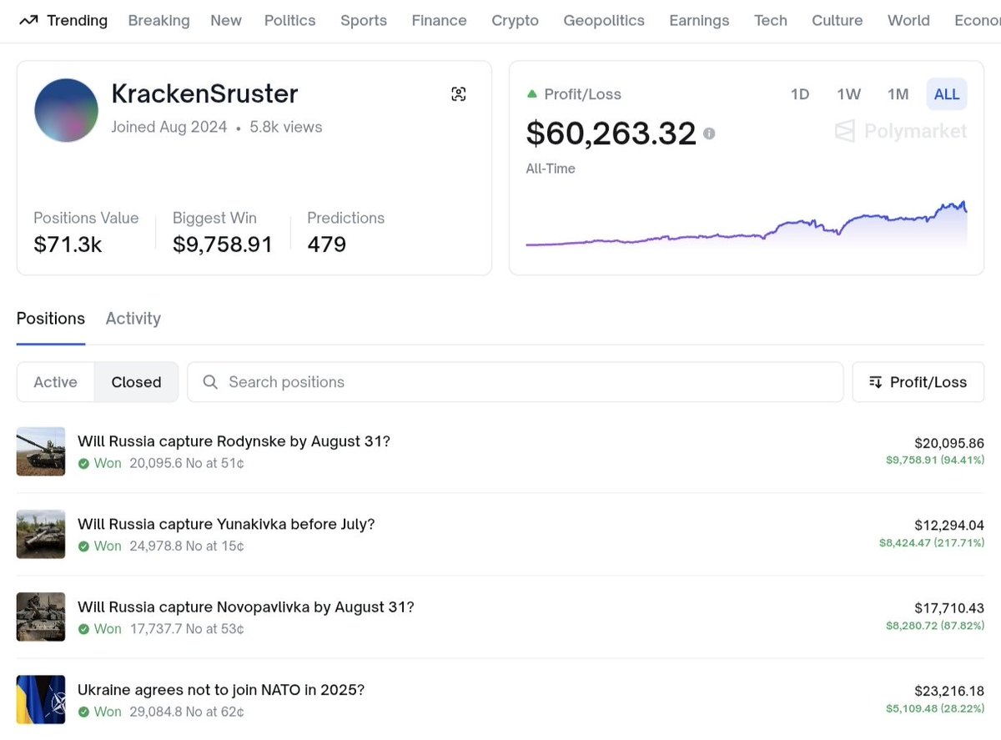Viewport: 1001px width, 740px height.
Task: Click the Search positions field
Action: click(x=515, y=382)
